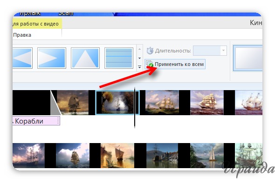Select the highlighted ship between trees clip
The height and width of the screenshot is (183, 275).
(x=117, y=103)
